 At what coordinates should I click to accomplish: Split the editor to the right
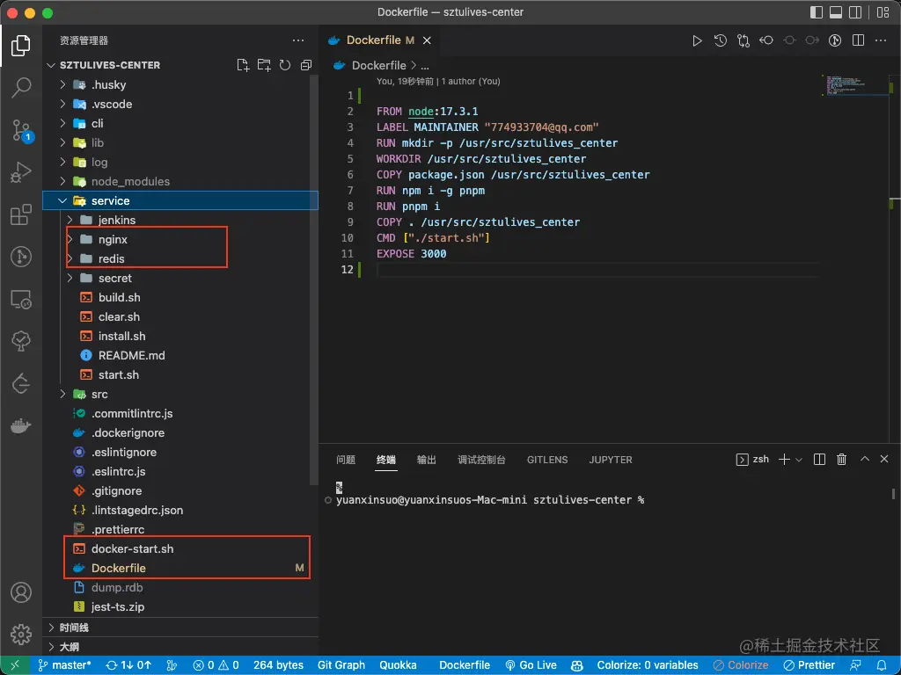point(859,40)
